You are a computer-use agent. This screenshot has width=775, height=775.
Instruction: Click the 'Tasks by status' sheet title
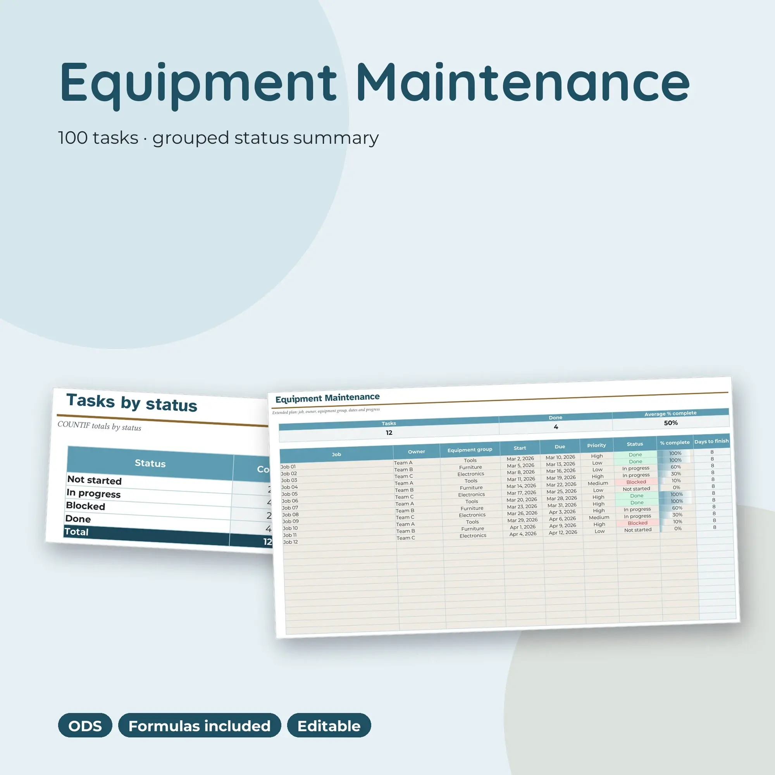[x=132, y=402]
